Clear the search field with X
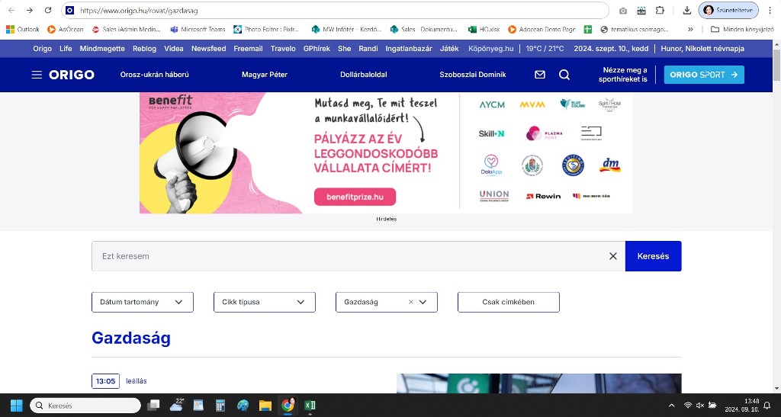781x417 pixels. click(613, 256)
